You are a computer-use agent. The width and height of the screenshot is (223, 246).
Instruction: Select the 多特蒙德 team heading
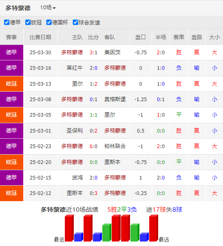18,8
